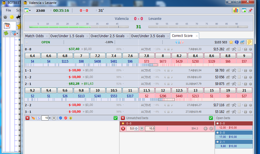Screen dimensions: 260x154
Task: Open the market chart icon next to info
Action: point(242,42)
